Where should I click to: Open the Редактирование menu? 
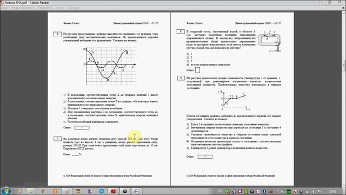pos(23,8)
